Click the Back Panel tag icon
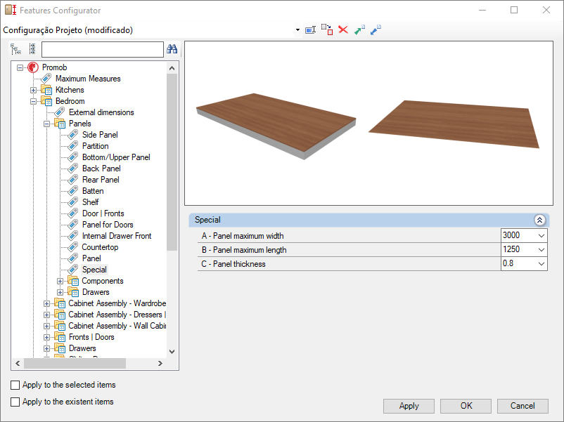564x422 pixels. (x=73, y=169)
